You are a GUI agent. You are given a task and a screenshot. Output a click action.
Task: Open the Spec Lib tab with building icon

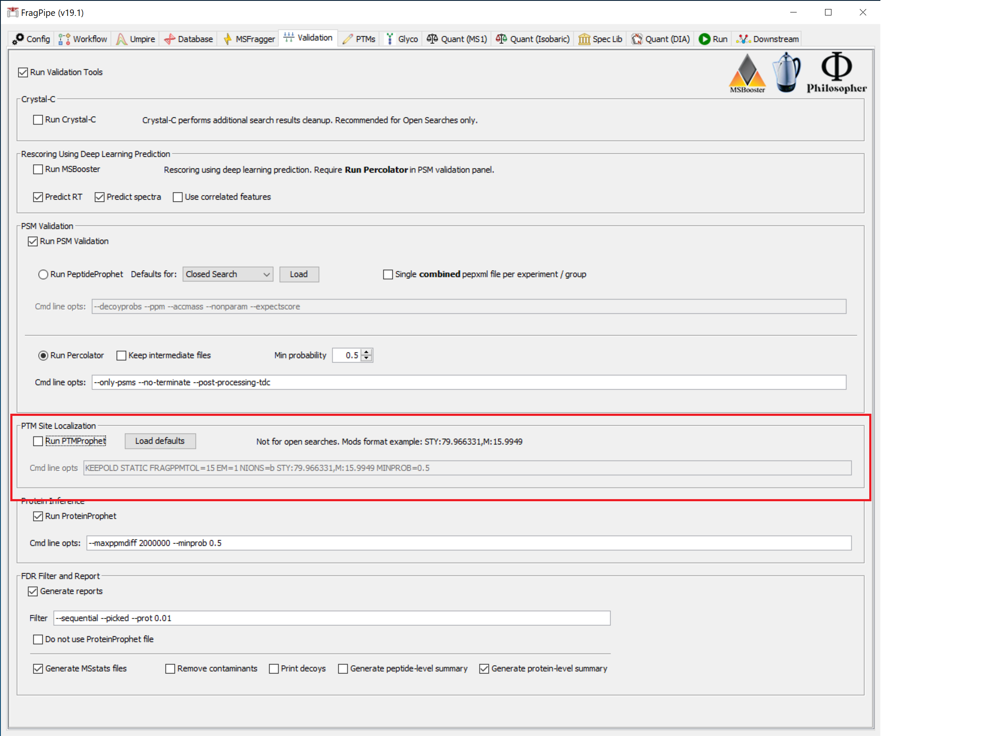point(600,39)
